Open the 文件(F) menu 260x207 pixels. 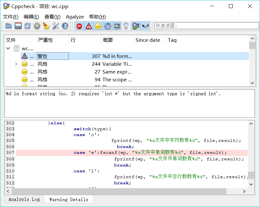pos(11,17)
